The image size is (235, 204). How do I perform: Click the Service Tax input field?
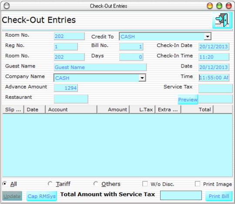point(215,88)
